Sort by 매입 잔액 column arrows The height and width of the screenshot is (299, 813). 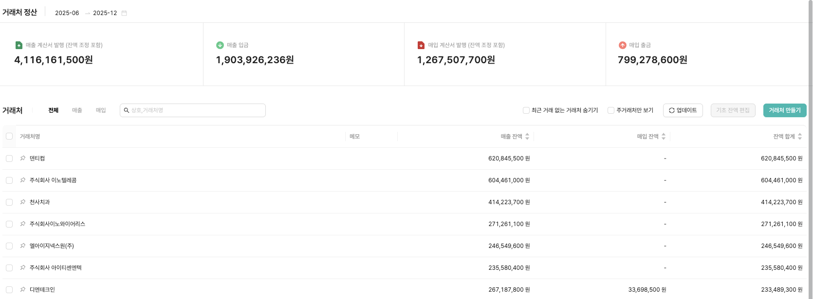coord(664,137)
